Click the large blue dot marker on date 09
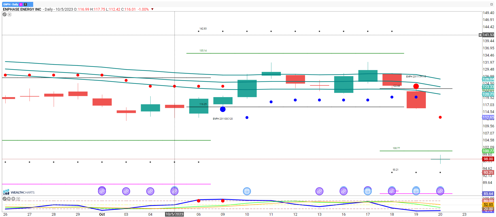The height and width of the screenshot is (217, 496). coord(223,109)
